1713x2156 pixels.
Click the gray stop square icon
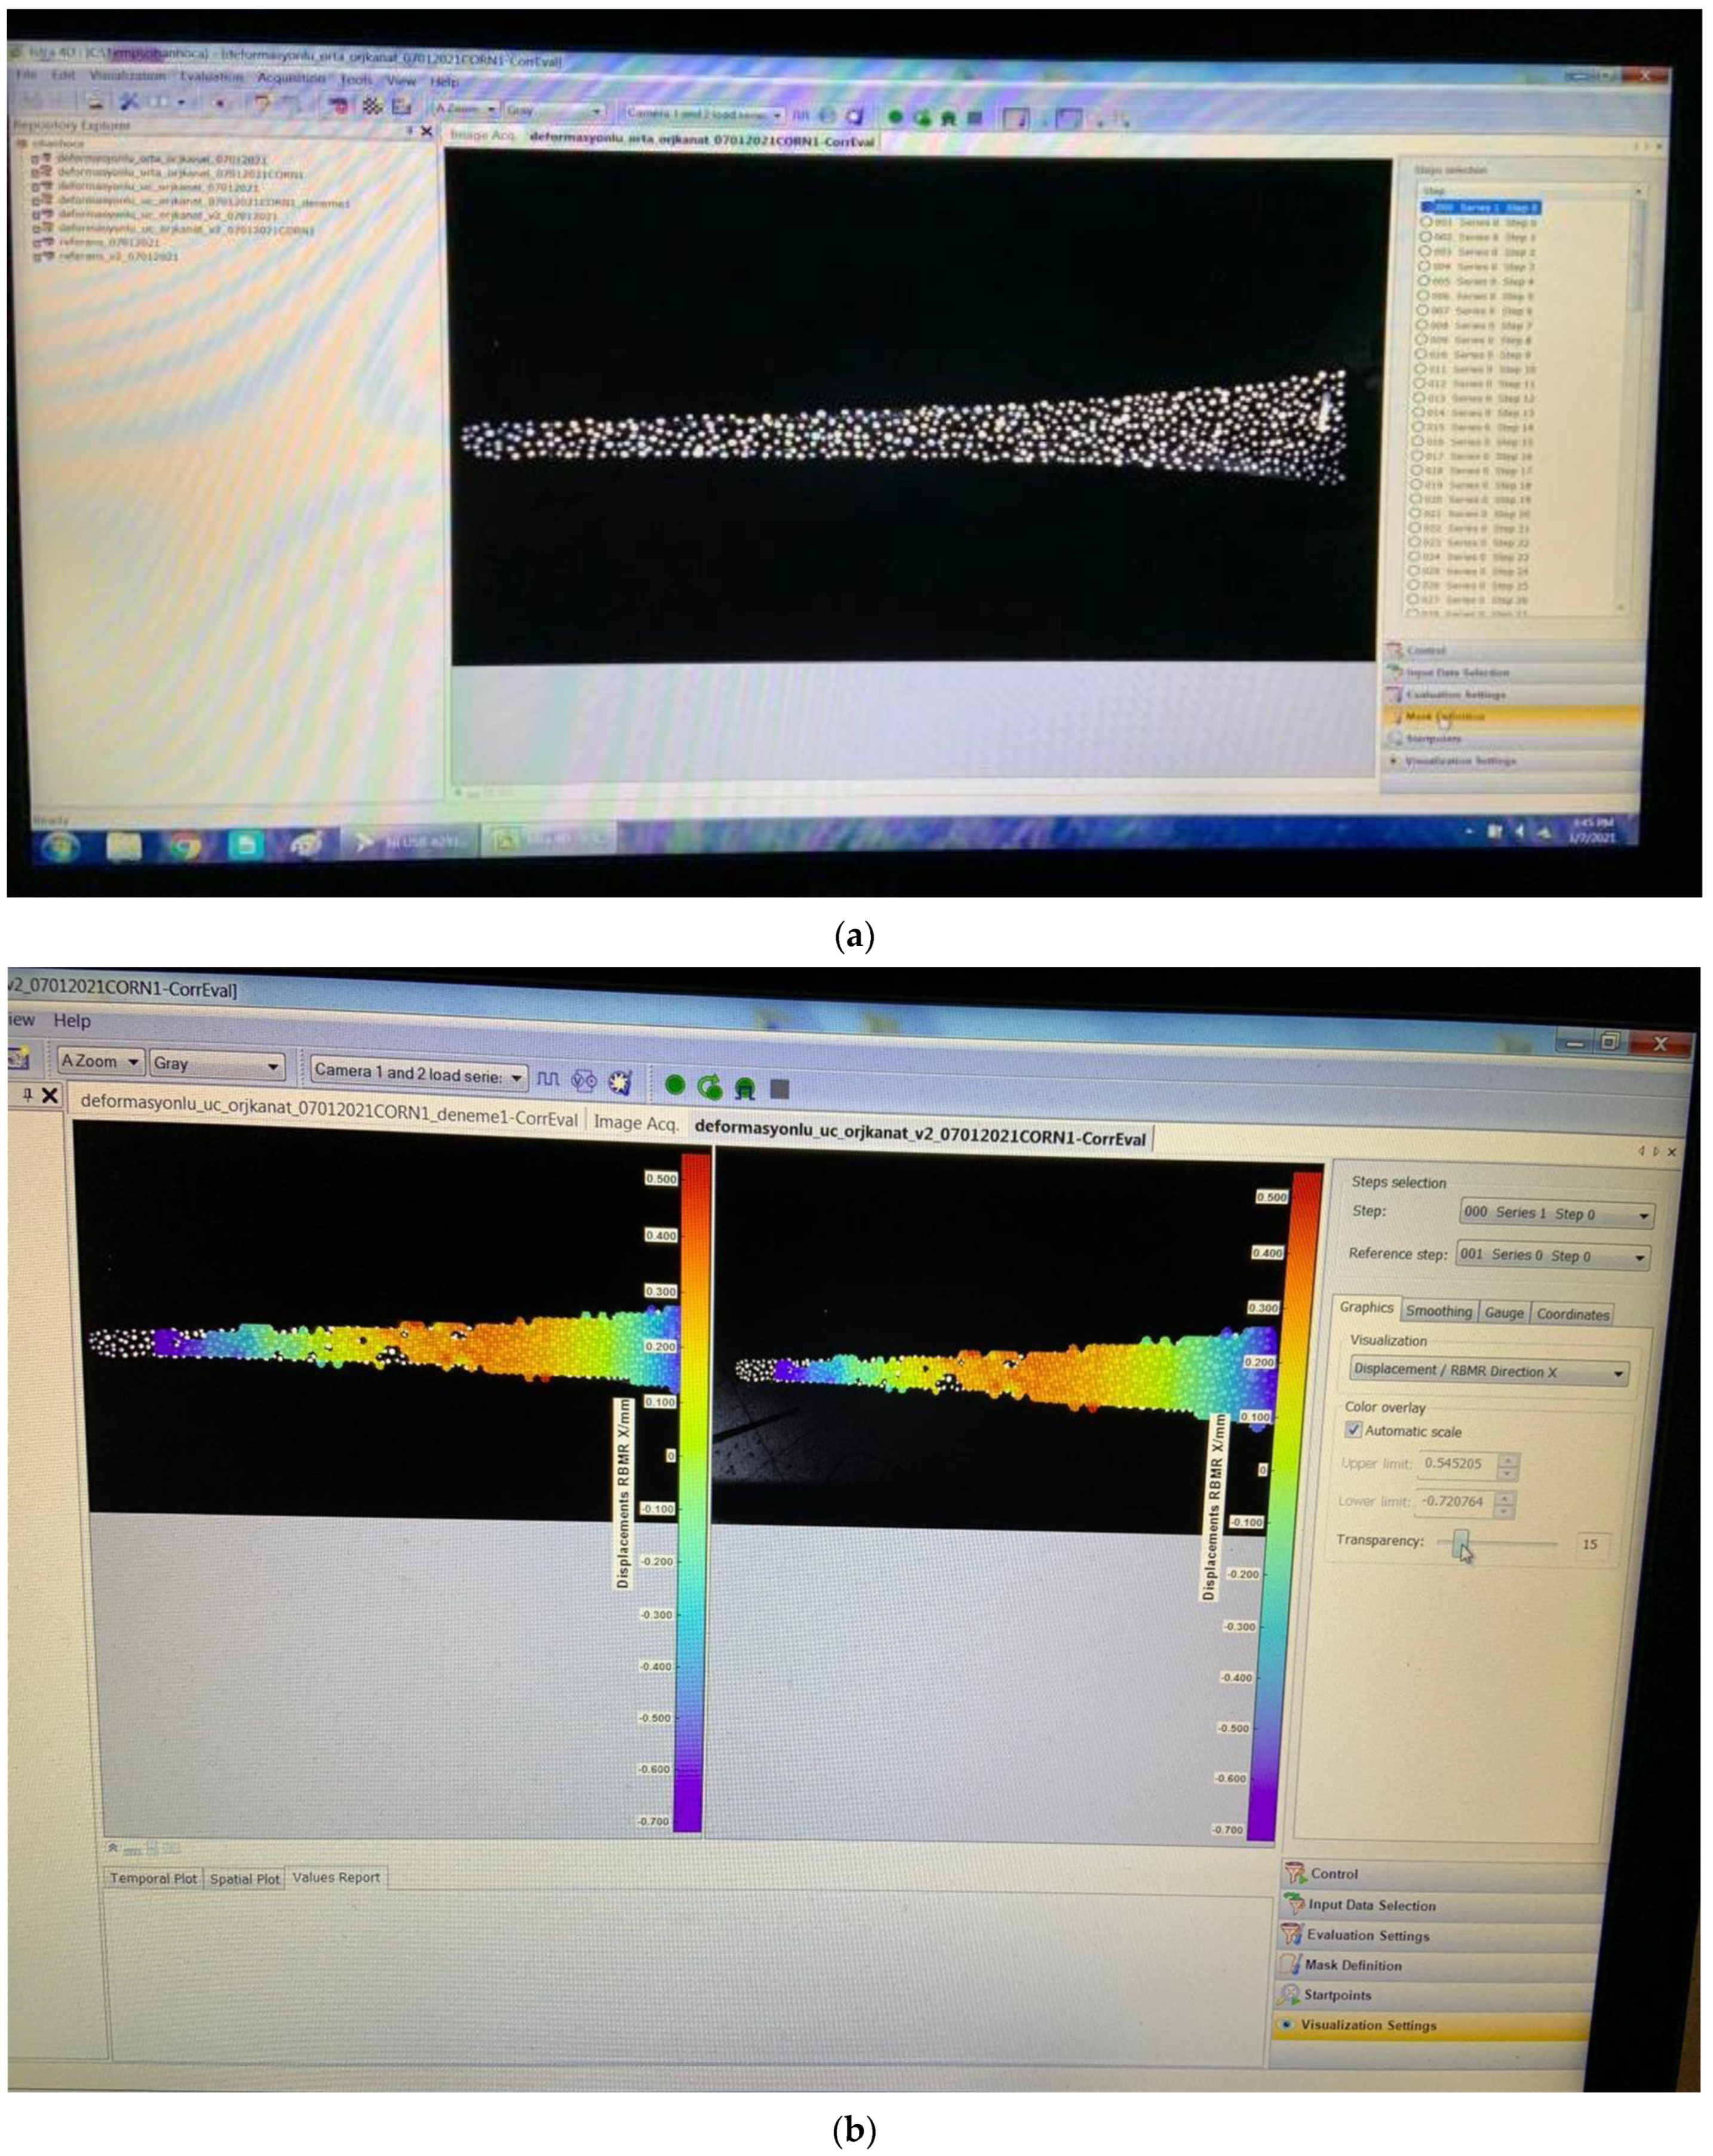tap(780, 1089)
